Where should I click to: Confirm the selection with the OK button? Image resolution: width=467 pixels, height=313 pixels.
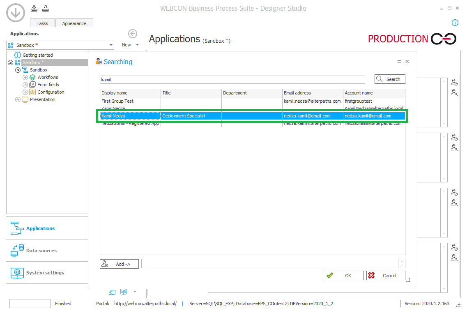tap(344, 275)
